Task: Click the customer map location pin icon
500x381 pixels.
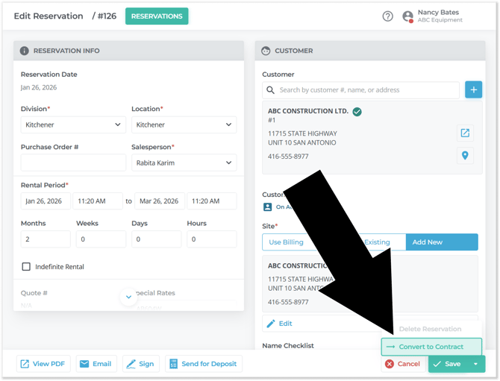Action: point(465,155)
